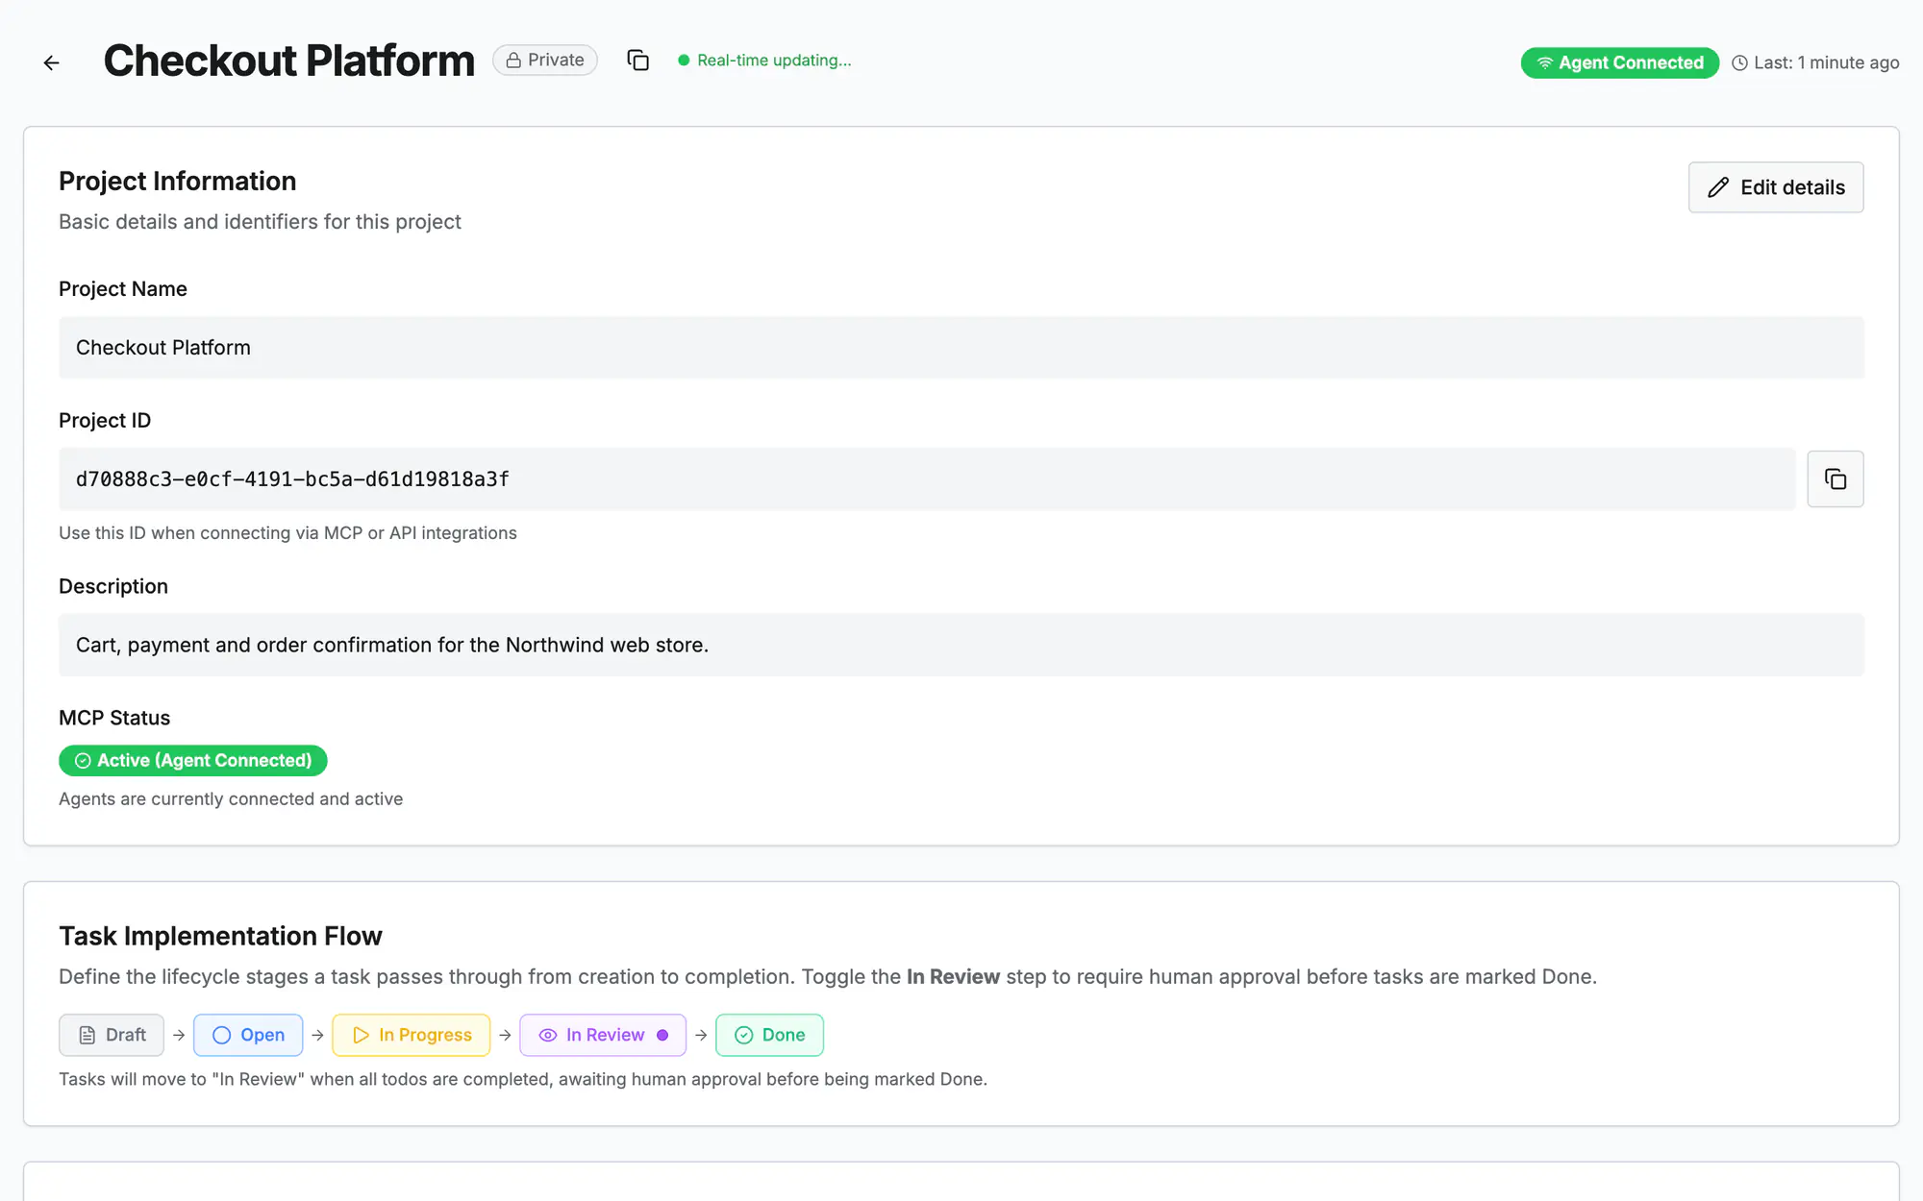Click the "Real-time updating..." text

pyautogui.click(x=774, y=61)
